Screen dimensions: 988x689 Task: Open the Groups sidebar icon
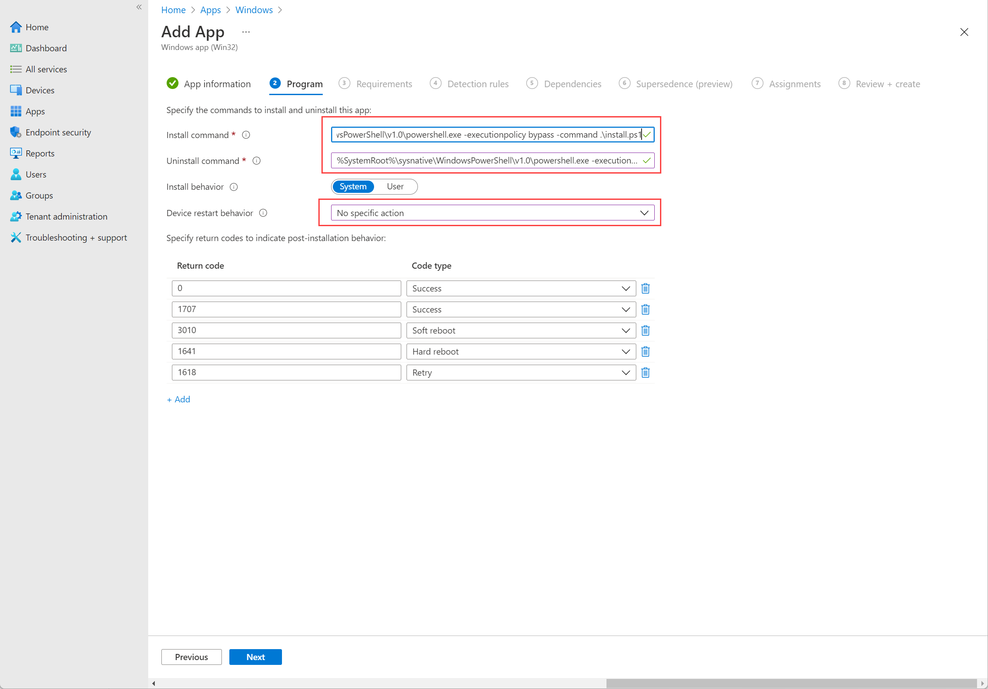pos(16,195)
